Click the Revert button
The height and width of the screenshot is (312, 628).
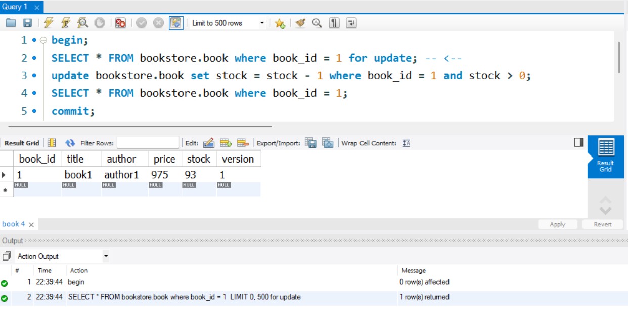tap(602, 224)
